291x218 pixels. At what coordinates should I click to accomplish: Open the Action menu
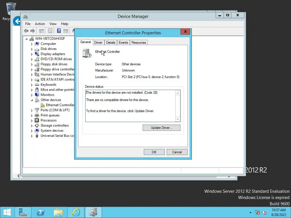pyautogui.click(x=40, y=24)
